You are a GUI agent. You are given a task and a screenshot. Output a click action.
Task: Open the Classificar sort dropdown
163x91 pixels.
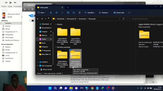point(90,13)
